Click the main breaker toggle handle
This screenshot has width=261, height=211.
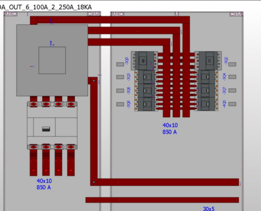click(x=46, y=129)
